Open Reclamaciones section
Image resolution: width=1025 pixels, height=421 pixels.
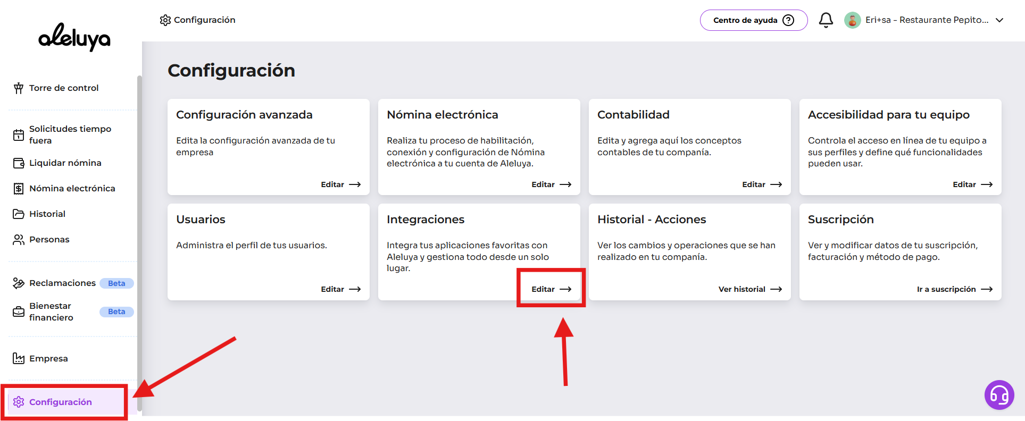tap(63, 283)
